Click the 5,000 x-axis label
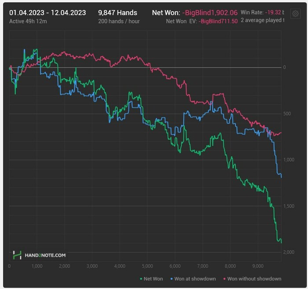Viewport: 308px width, 289px height. click(x=147, y=266)
